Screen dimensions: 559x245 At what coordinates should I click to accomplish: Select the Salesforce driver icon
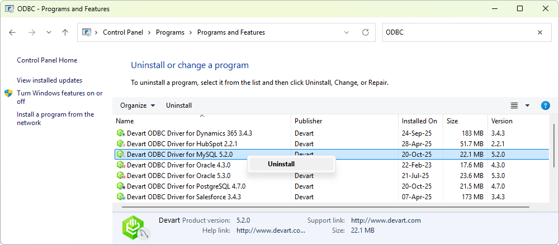[x=121, y=196]
